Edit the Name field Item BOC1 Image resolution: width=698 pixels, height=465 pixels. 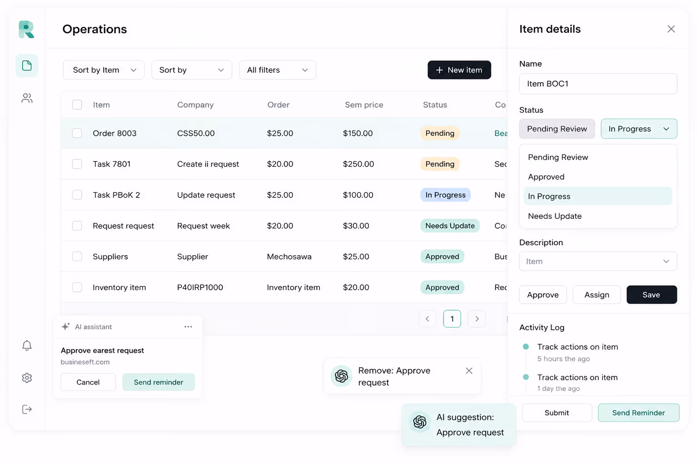point(598,84)
